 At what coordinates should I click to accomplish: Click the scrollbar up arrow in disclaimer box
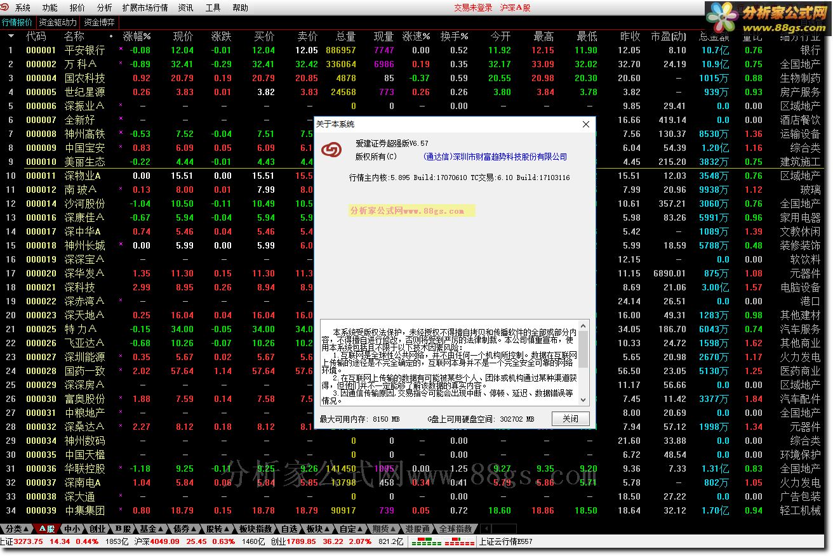click(x=583, y=325)
